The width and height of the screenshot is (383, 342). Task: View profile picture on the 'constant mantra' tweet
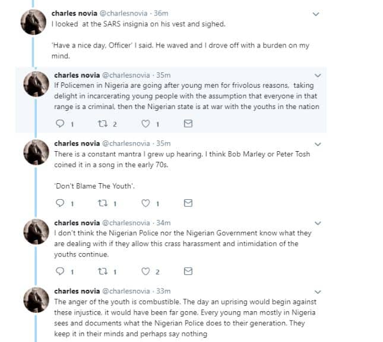pos(35,153)
